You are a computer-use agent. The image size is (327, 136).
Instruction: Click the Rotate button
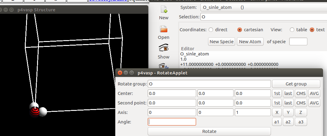point(209,131)
